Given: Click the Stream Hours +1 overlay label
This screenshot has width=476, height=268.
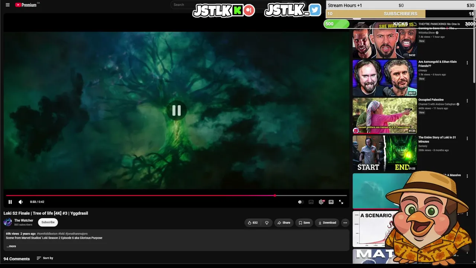Looking at the screenshot, I should pos(345,5).
